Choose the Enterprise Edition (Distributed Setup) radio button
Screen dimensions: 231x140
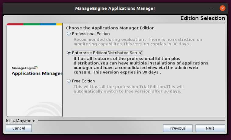tap(69, 53)
